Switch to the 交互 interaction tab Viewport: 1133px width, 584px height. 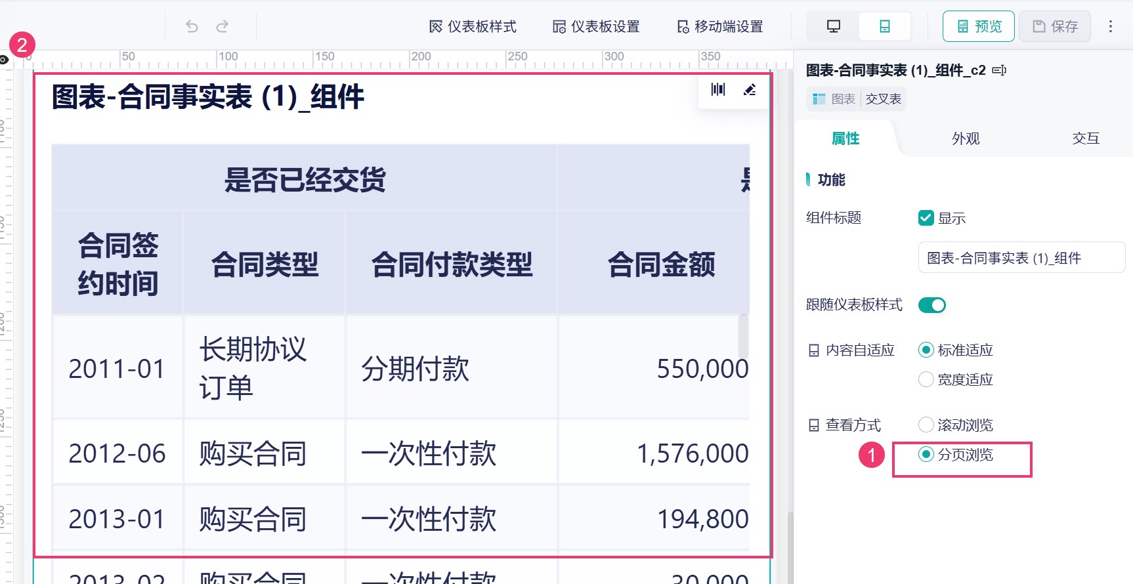click(1086, 138)
